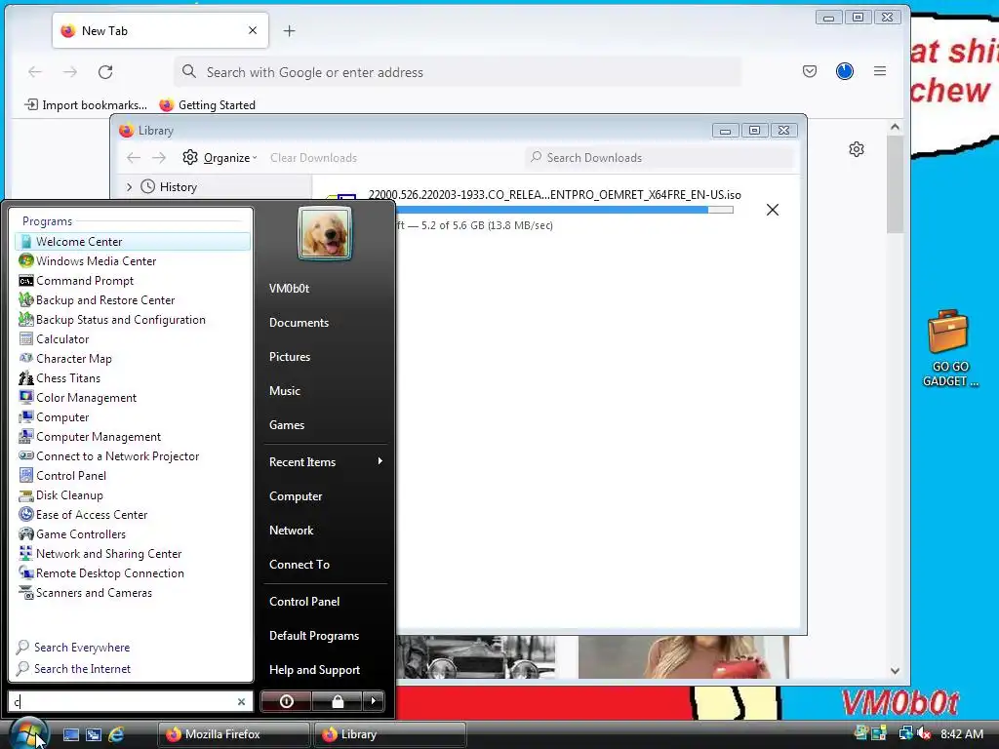Close the New Tab tab
This screenshot has height=749, width=999.
click(253, 30)
